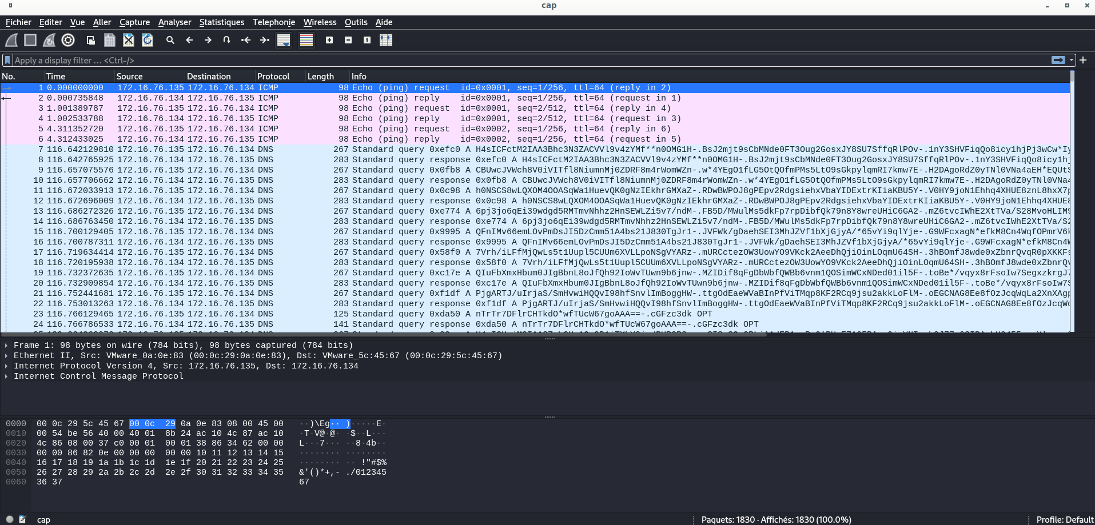The image size is (1095, 525).
Task: Sort by the Destination column header
Action: pos(220,77)
